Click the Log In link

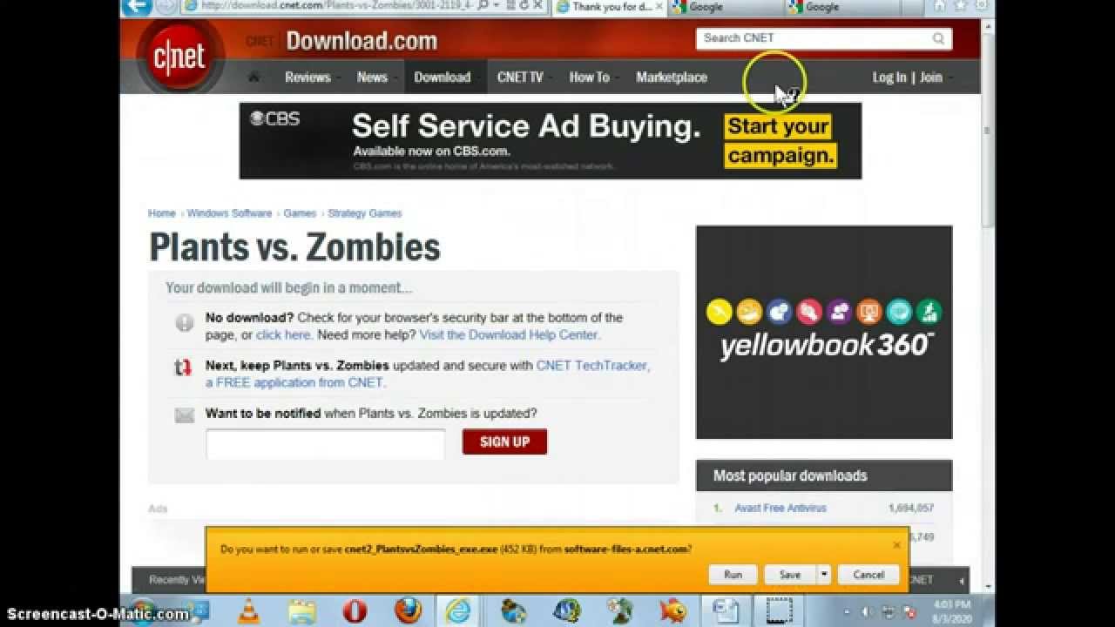889,78
